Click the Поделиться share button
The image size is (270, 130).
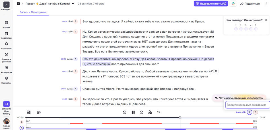(250, 4)
